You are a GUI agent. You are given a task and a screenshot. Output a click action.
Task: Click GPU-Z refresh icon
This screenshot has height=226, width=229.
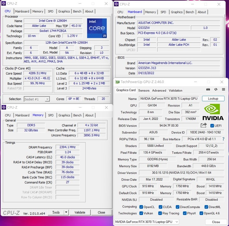coord(216,89)
